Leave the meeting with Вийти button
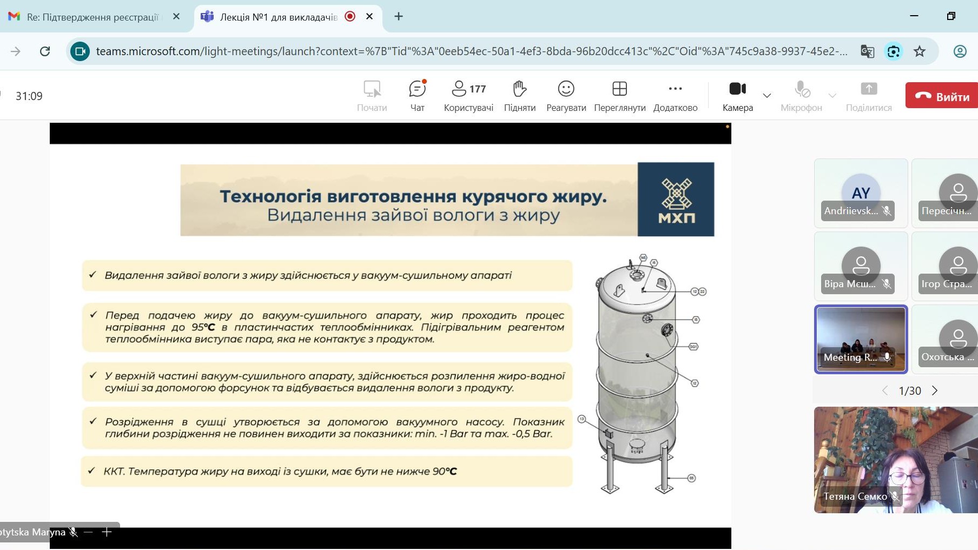 (x=942, y=96)
